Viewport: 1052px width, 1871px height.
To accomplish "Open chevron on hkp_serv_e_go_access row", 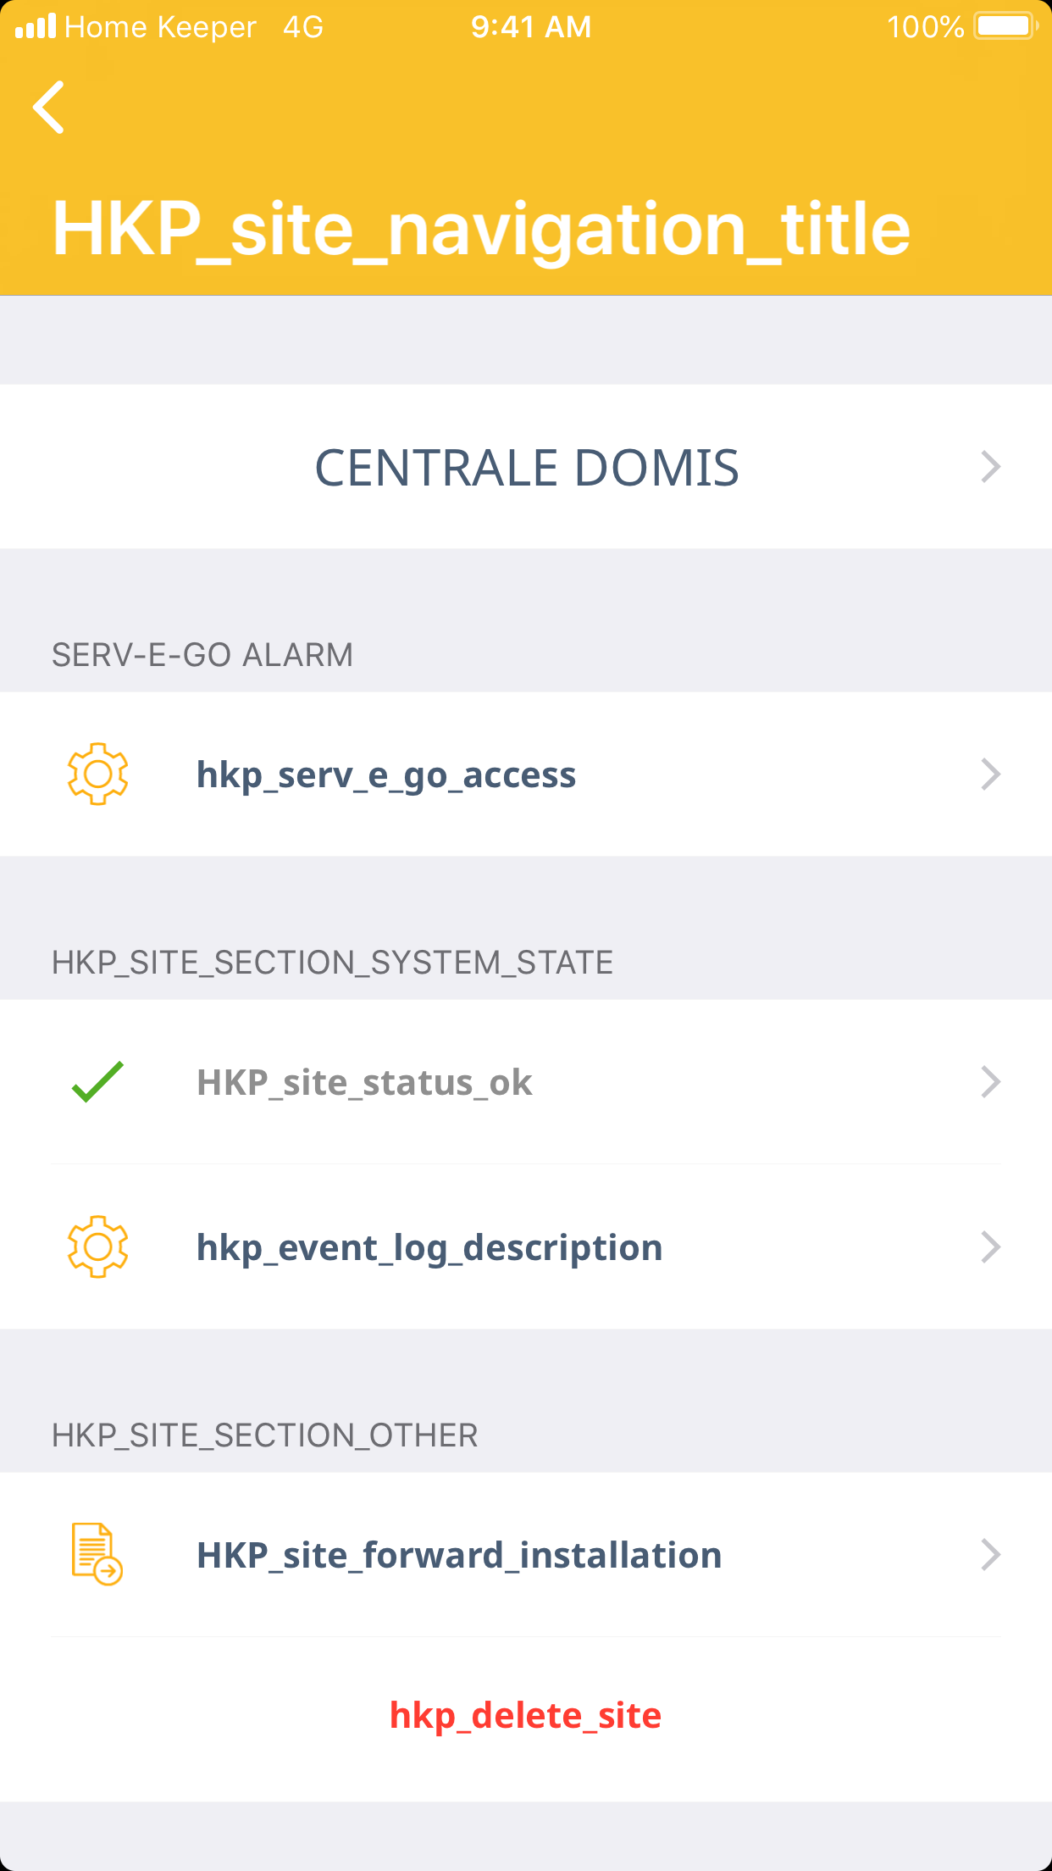I will click(990, 774).
